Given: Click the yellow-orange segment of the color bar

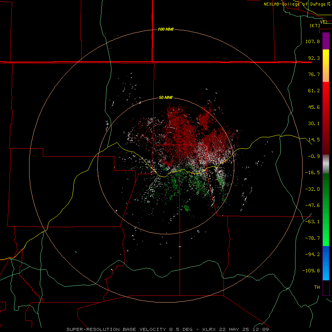Looking at the screenshot, I should pos(326,66).
